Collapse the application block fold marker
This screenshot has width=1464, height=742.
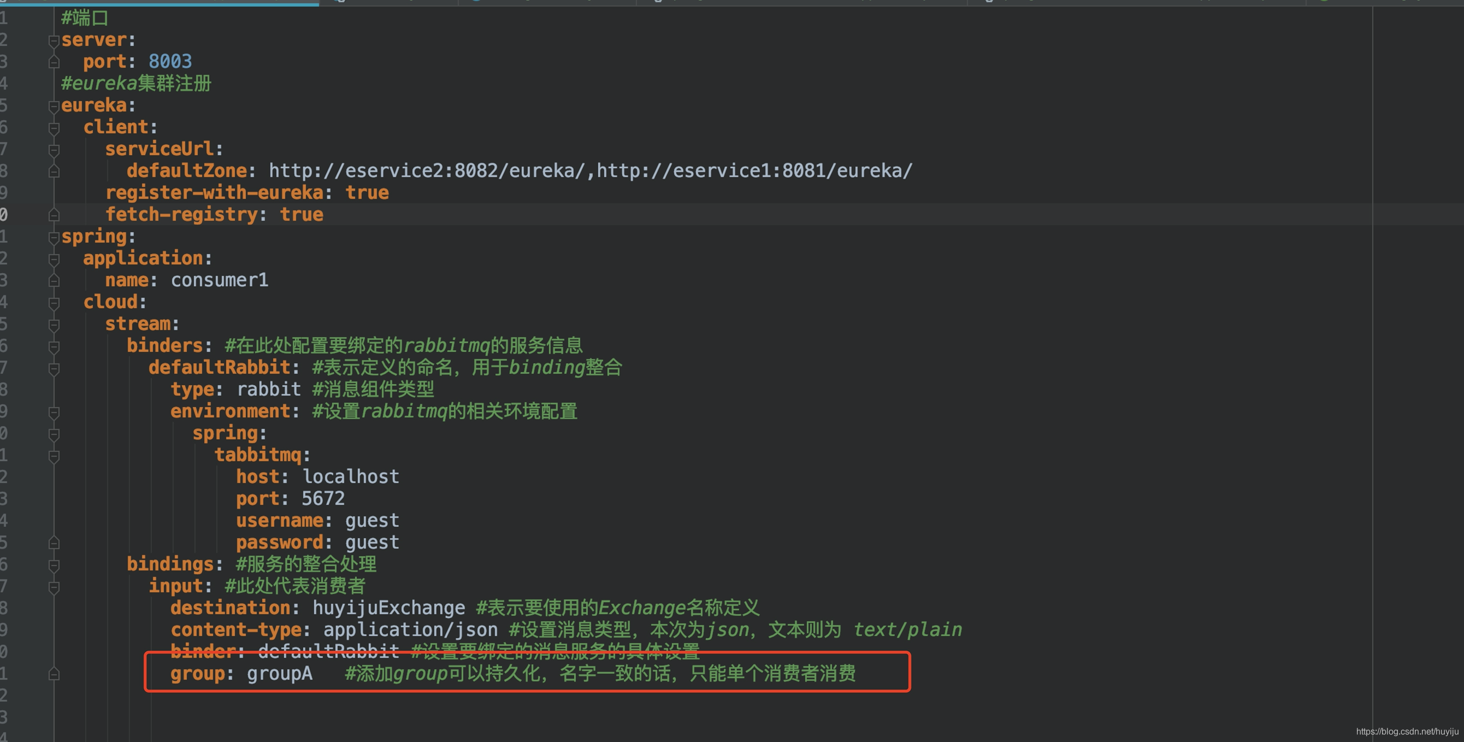(x=54, y=260)
